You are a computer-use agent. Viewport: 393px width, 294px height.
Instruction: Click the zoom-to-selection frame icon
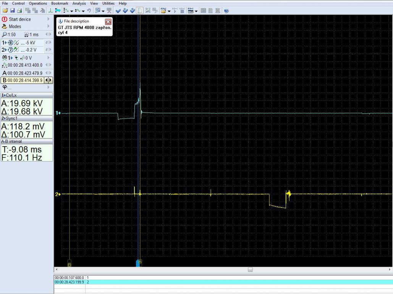click(148, 11)
